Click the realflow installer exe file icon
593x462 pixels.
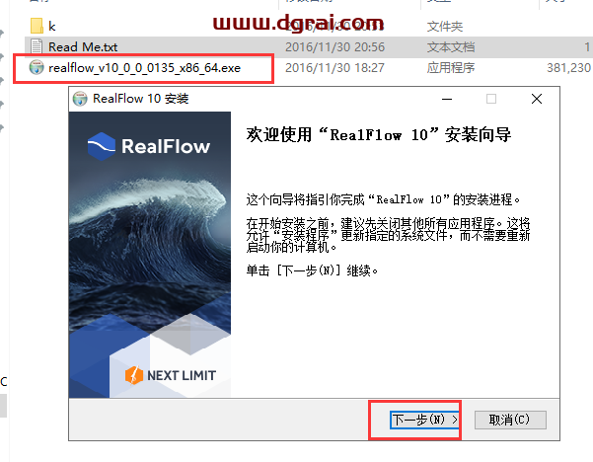(37, 68)
